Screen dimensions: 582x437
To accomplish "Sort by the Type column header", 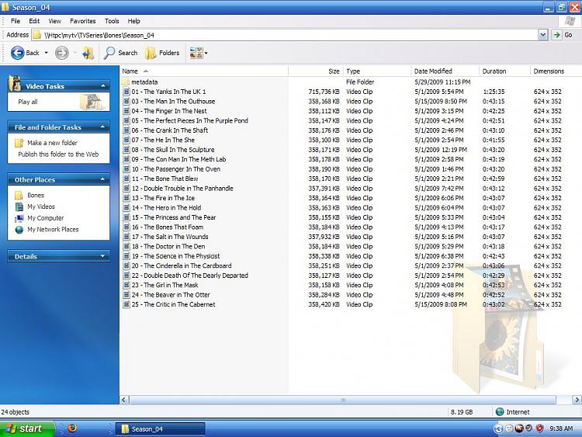I will (x=376, y=71).
